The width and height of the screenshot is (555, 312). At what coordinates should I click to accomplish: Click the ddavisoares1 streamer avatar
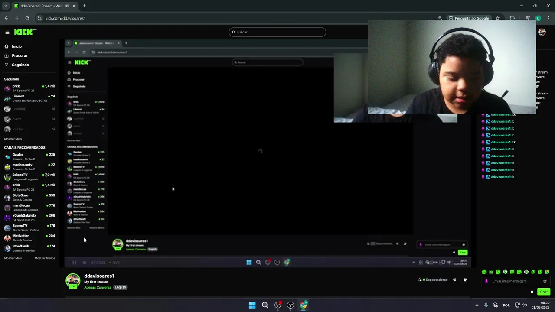(73, 281)
